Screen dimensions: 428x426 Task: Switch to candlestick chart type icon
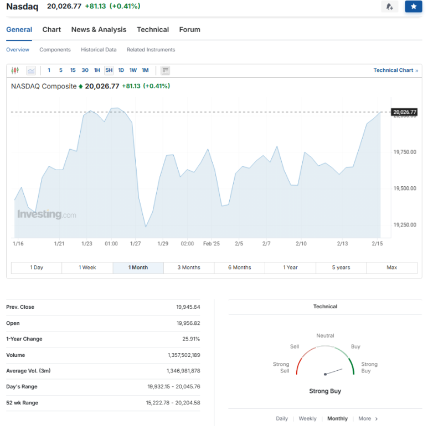15,71
